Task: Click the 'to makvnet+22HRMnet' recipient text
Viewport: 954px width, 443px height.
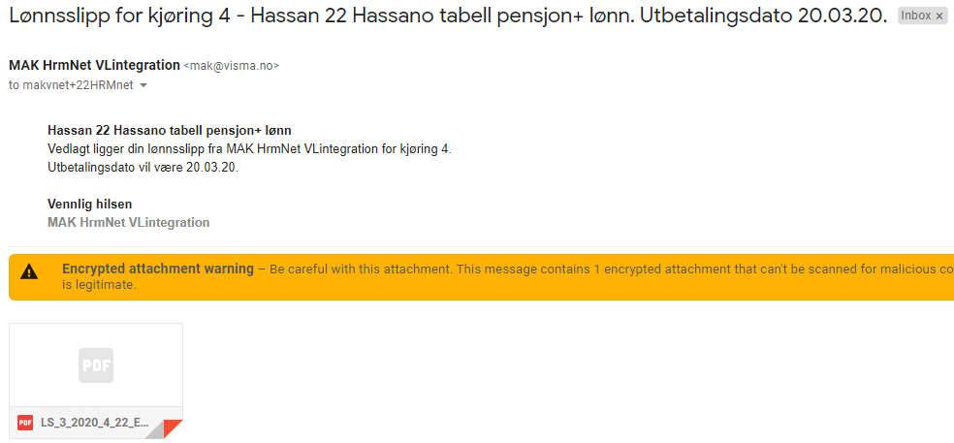Action: [71, 86]
